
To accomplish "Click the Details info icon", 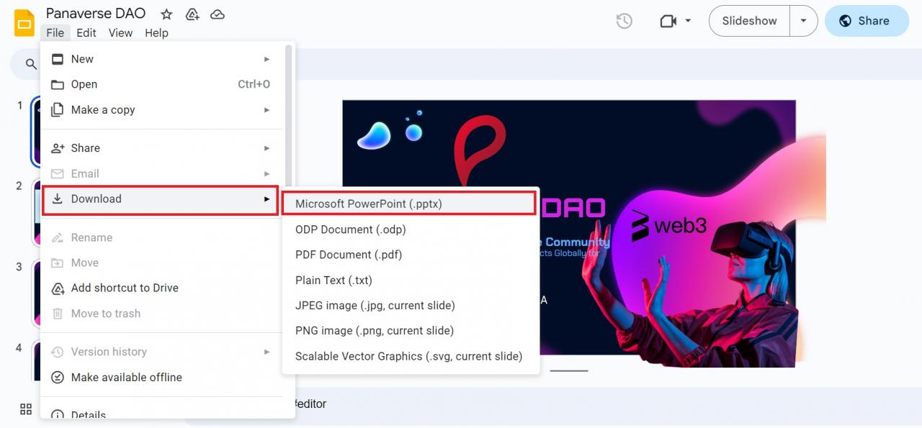I will coord(58,414).
